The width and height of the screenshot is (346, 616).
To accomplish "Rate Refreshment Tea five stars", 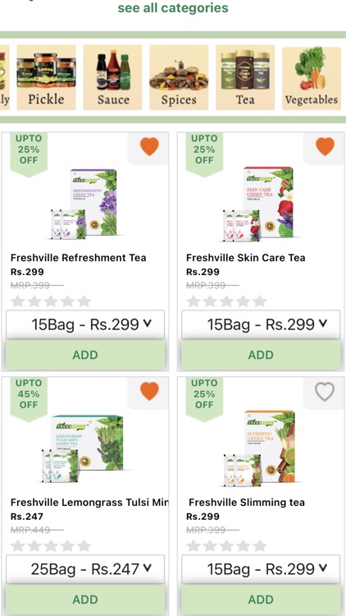I will tap(84, 301).
